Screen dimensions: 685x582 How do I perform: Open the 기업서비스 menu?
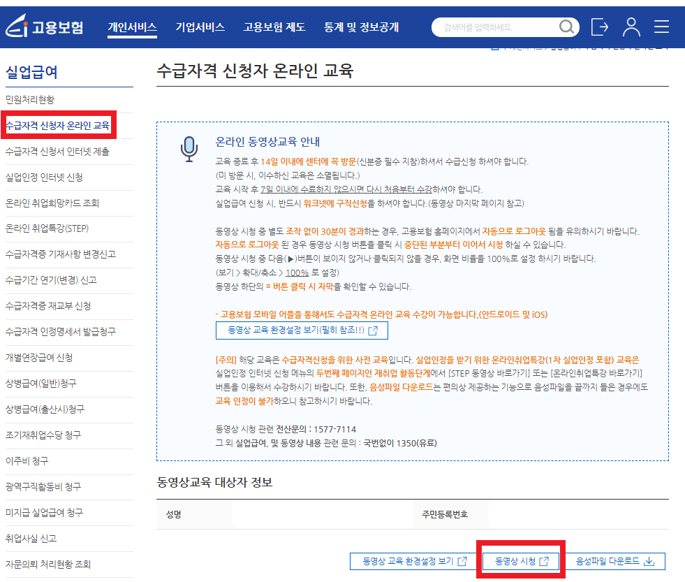(200, 27)
